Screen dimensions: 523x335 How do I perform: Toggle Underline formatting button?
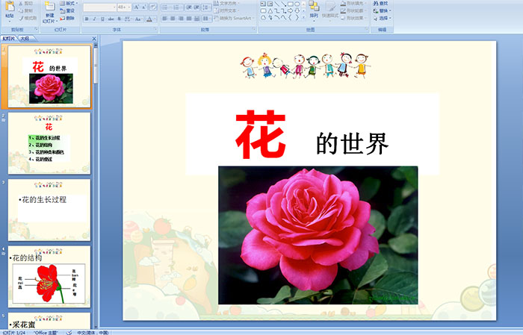click(104, 19)
